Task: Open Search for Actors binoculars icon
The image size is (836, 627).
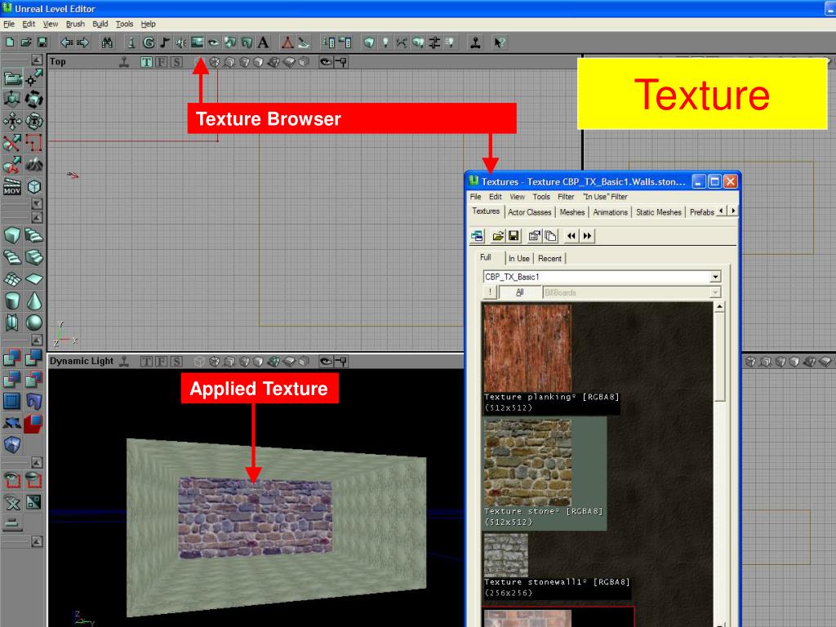Action: pos(107,42)
